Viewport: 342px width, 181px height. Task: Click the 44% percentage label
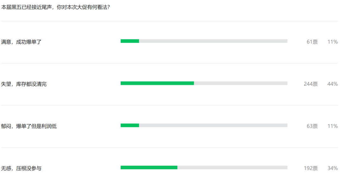[x=332, y=84]
